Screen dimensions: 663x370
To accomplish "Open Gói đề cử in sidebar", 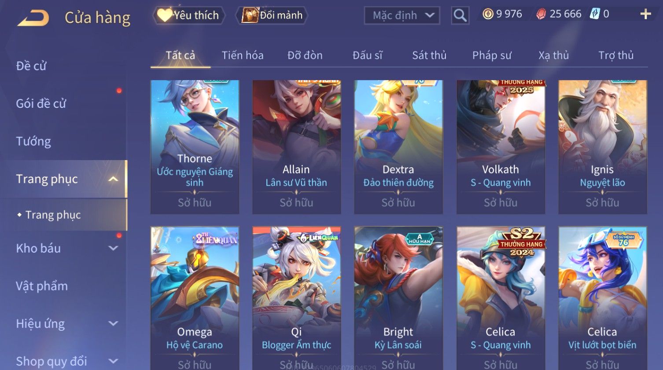I will pos(41,104).
